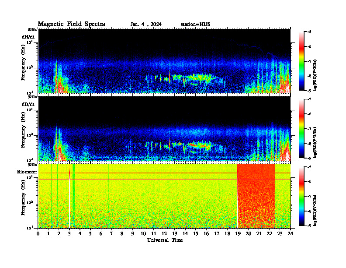Image resolution: width=346 pixels, height=268 pixels.
Task: Click the dH/dt panel color scale bar
Action: pyautogui.click(x=301, y=61)
